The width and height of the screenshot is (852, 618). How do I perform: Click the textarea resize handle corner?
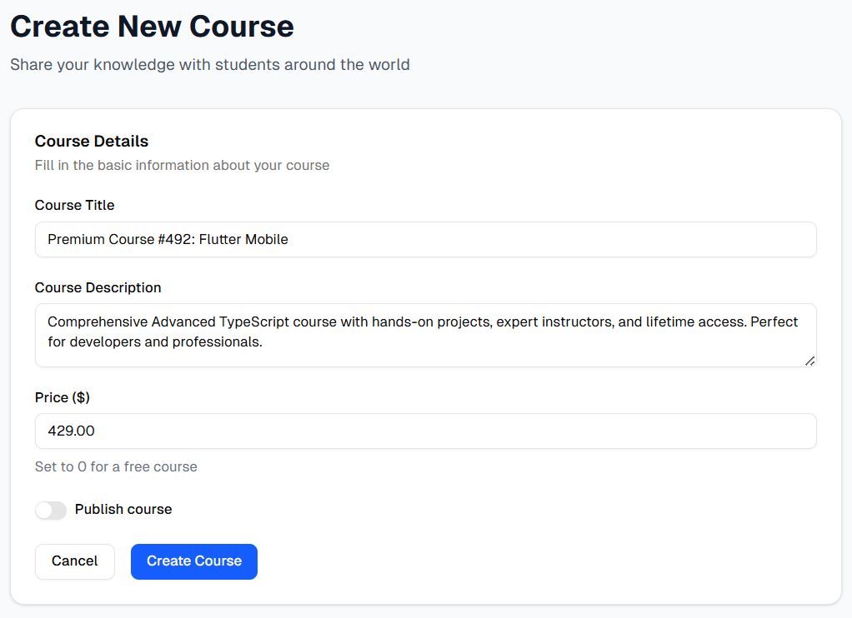pos(809,360)
